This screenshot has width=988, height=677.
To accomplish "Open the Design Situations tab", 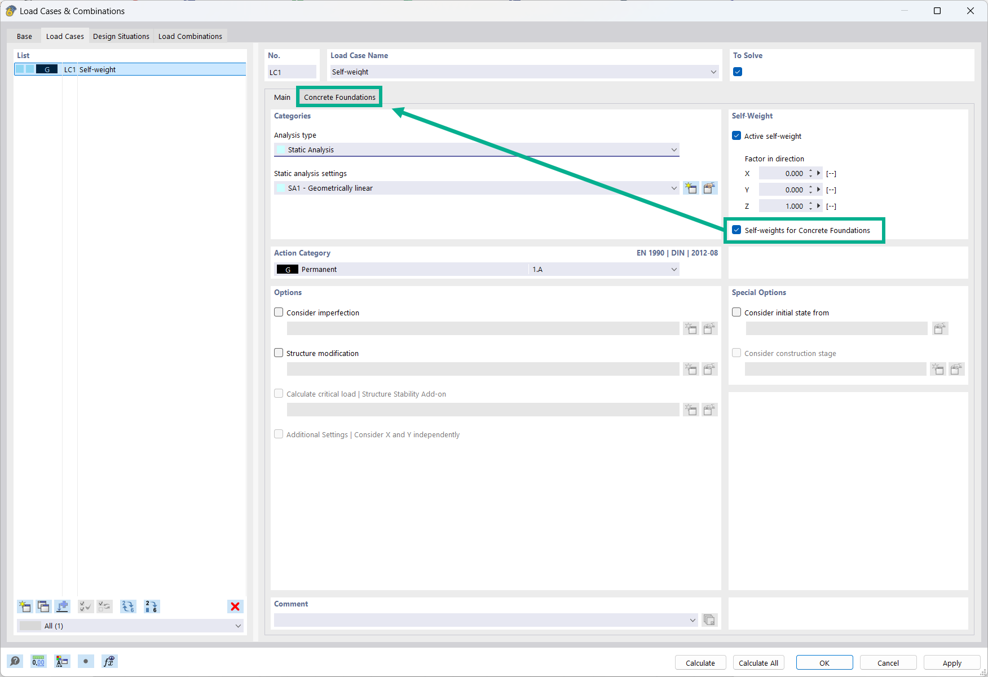I will coord(121,36).
